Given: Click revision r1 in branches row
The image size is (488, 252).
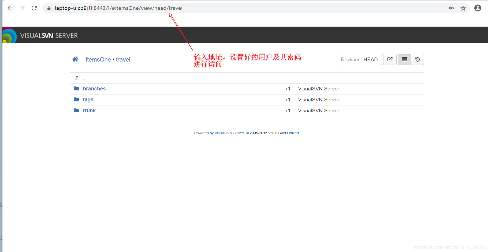Looking at the screenshot, I should (288, 89).
